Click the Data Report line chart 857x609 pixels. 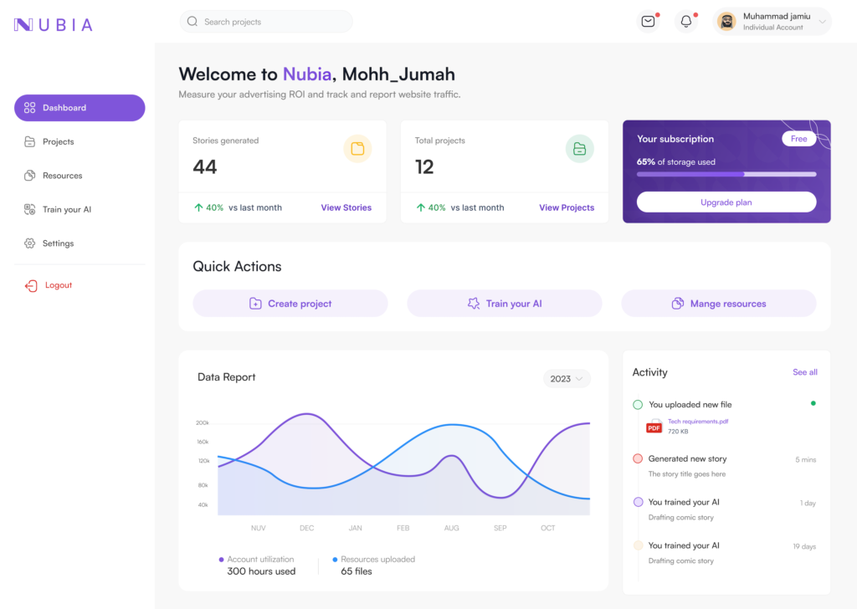(403, 464)
